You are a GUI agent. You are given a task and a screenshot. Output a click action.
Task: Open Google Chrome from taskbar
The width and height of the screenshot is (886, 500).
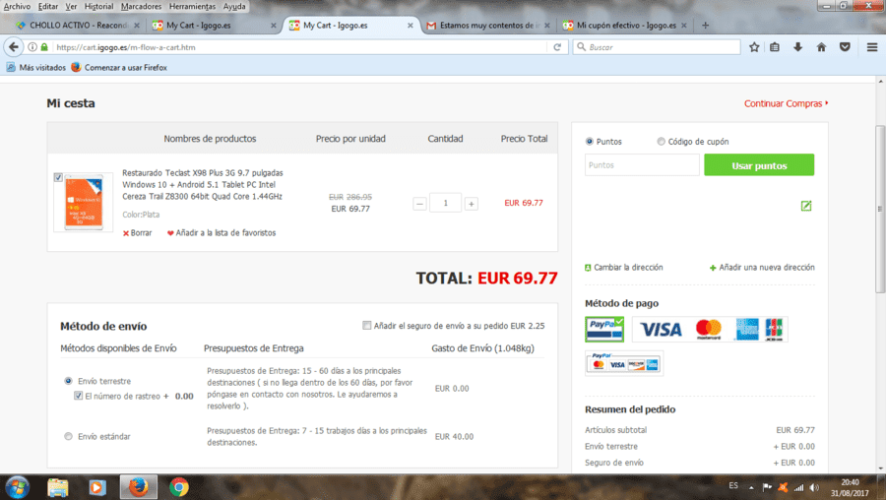click(x=179, y=487)
